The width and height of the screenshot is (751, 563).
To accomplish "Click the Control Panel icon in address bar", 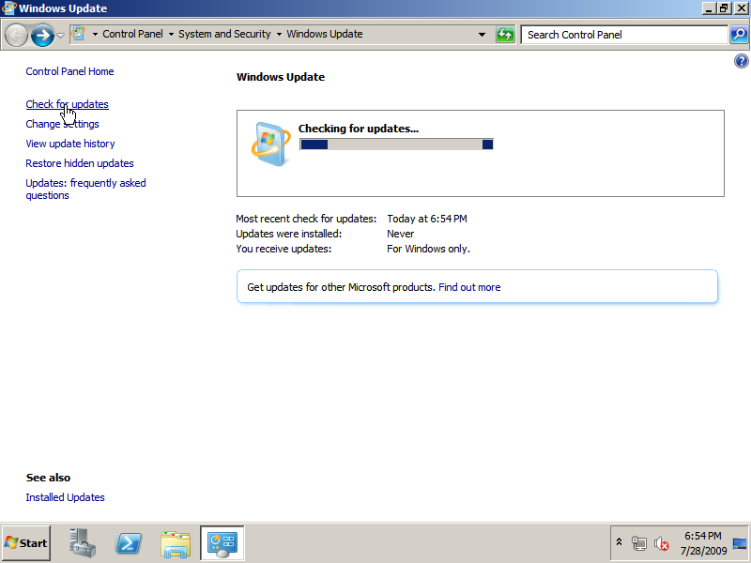I will (78, 34).
